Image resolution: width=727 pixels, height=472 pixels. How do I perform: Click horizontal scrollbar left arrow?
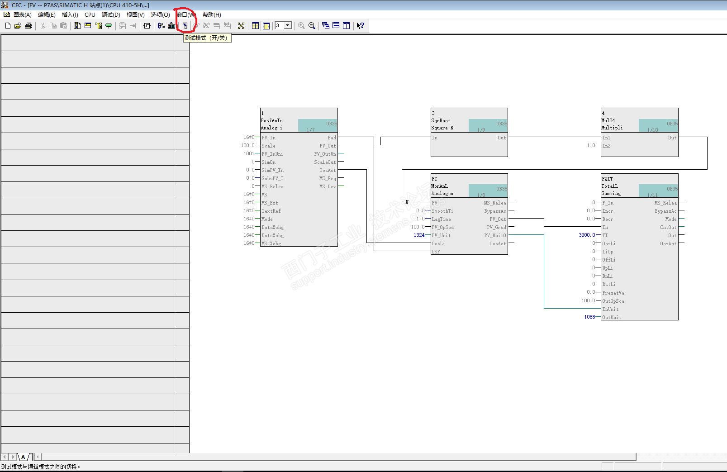tap(38, 457)
